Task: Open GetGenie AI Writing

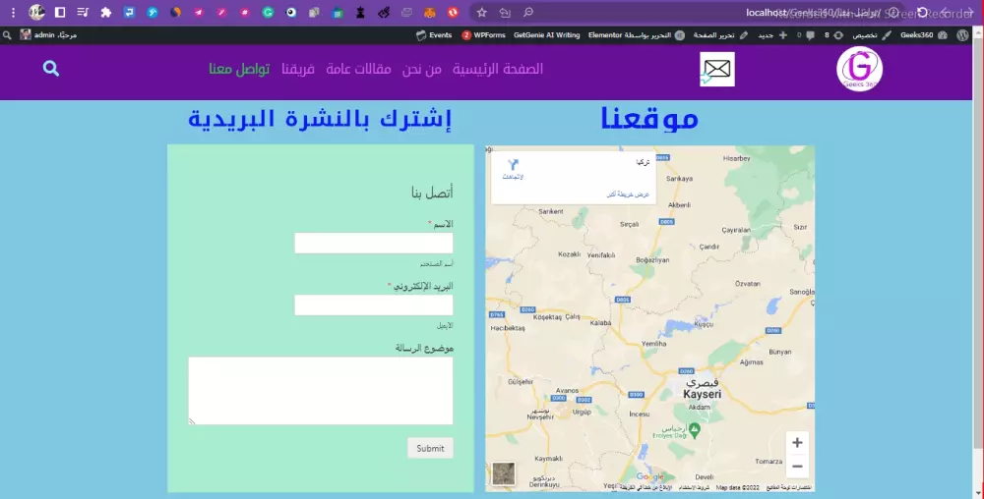Action: click(x=546, y=35)
